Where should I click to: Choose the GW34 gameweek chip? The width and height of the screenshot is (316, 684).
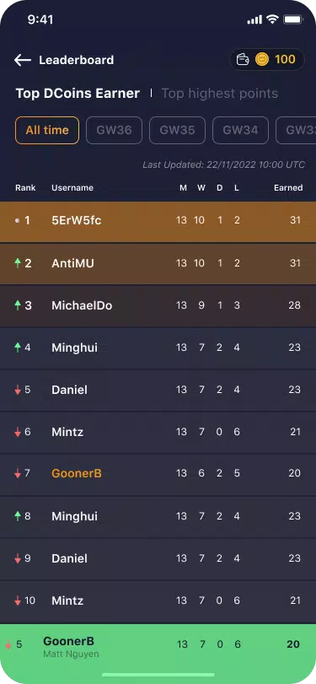click(240, 130)
